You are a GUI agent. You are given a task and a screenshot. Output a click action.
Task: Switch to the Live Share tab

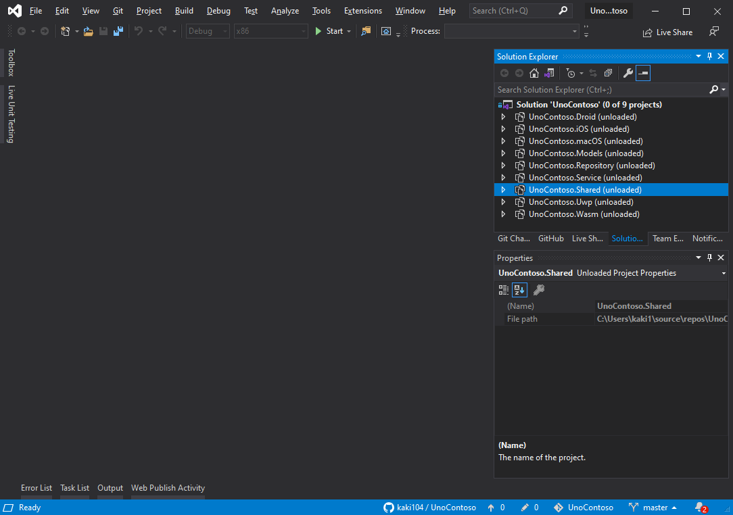pyautogui.click(x=587, y=239)
